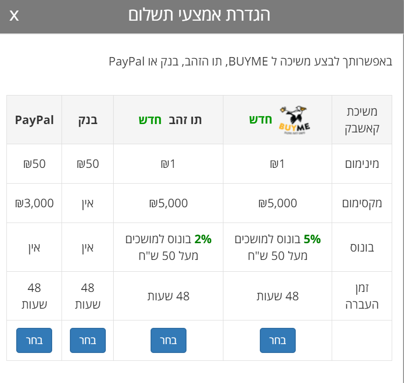Select PayPal using its בחר button
This screenshot has width=404, height=383.
pyautogui.click(x=34, y=340)
